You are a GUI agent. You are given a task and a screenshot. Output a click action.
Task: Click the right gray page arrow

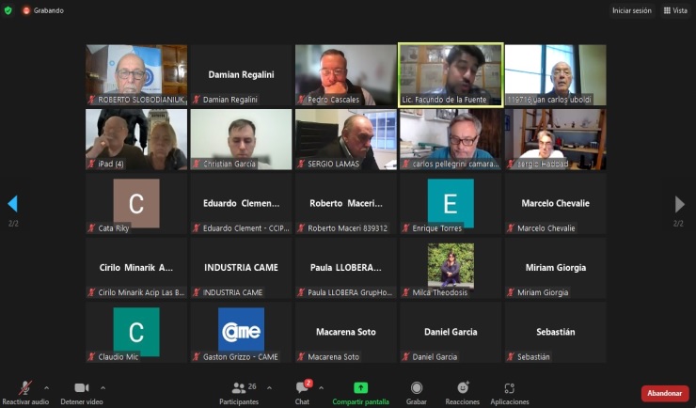(679, 204)
